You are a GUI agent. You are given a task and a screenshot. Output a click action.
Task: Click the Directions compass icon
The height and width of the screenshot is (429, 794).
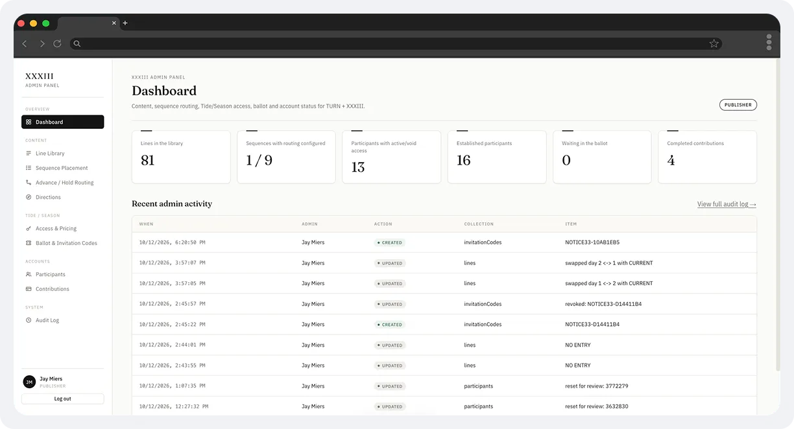29,197
